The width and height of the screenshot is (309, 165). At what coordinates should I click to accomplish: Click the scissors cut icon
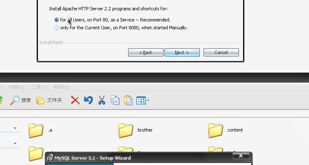coord(102,100)
